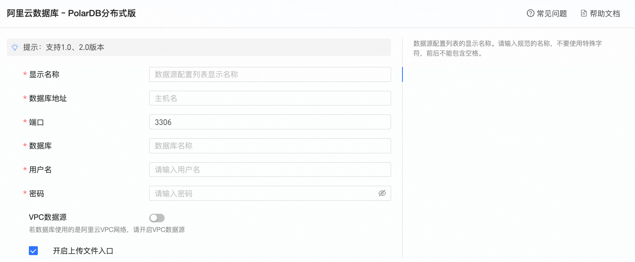
Task: Click the document icon beside 帮助文档
Action: pyautogui.click(x=584, y=13)
